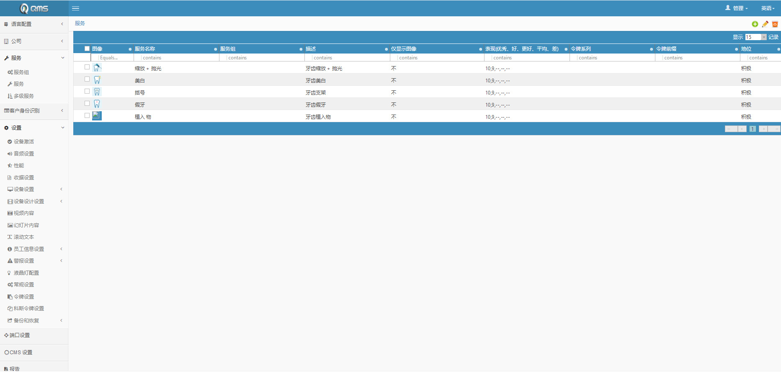The width and height of the screenshot is (781, 373).
Task: Expand the 警报设置 submenu
Action: pyautogui.click(x=34, y=261)
